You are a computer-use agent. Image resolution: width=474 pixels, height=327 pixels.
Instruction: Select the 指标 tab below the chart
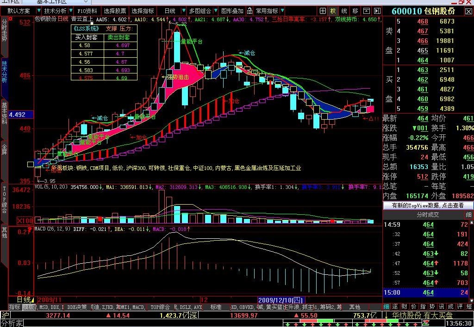(14, 307)
